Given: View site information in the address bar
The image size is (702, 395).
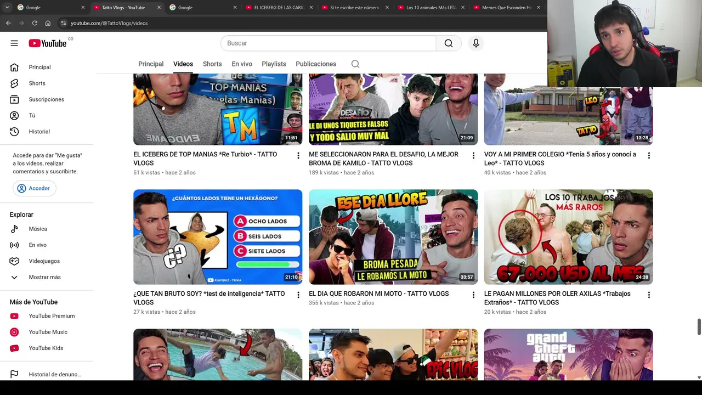Looking at the screenshot, I should (64, 23).
